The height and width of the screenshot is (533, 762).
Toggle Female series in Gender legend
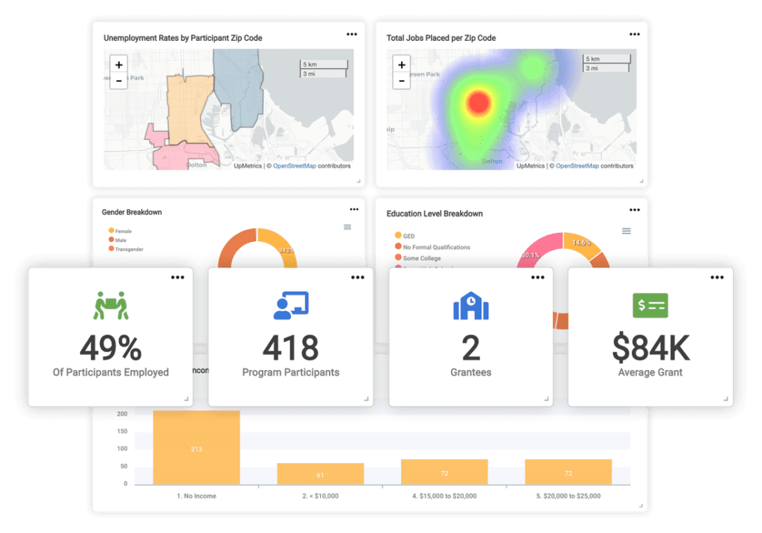pos(120,231)
